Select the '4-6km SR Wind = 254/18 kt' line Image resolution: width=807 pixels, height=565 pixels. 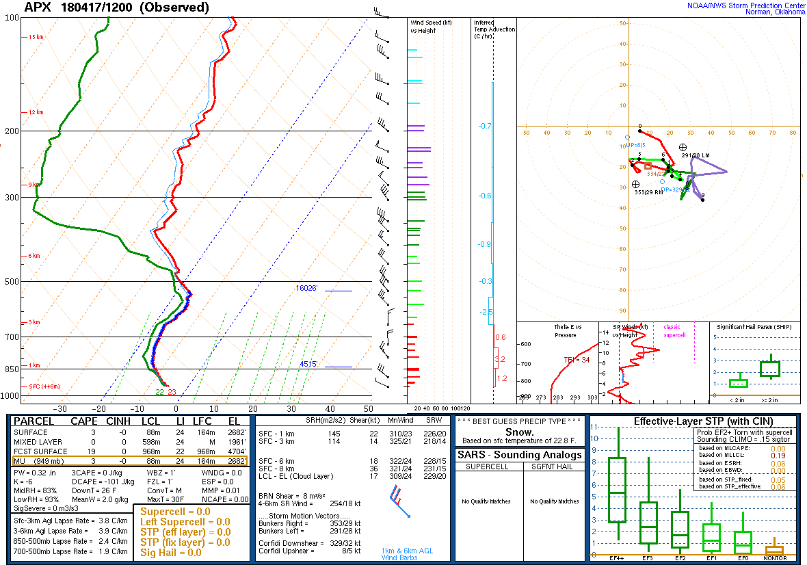coord(309,503)
